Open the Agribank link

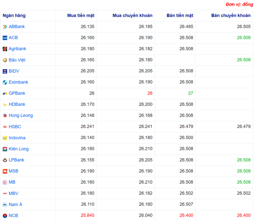18,49
